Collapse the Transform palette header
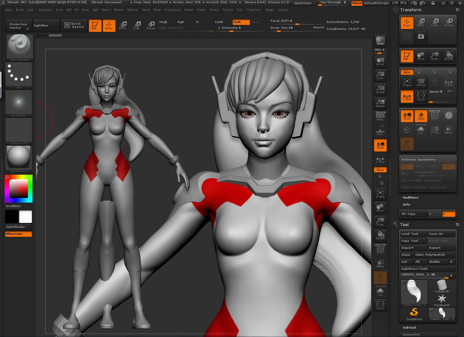The image size is (464, 337). pos(411,10)
